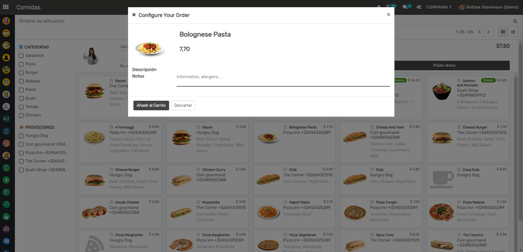Open the Comidas app menu title
523x252 pixels.
tap(28, 7)
